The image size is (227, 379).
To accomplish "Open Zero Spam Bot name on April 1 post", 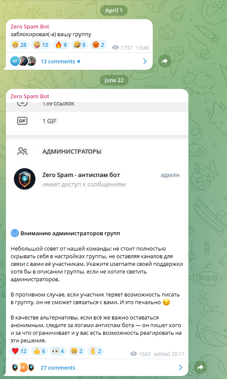I will click(30, 27).
